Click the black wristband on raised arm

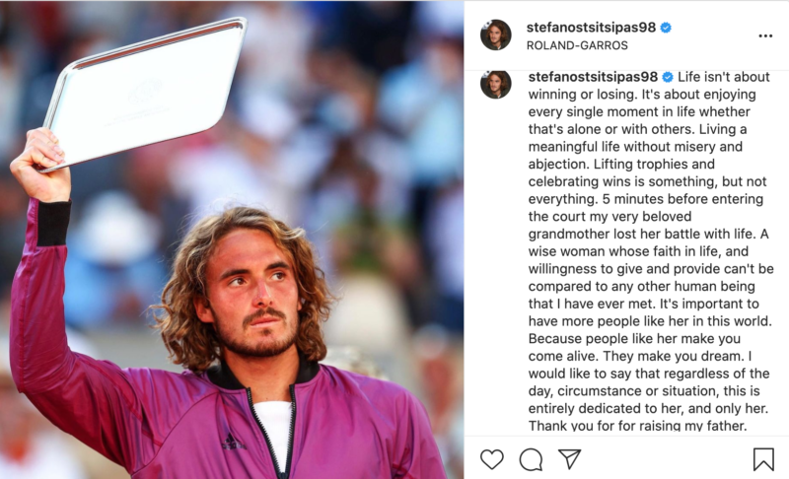54,224
